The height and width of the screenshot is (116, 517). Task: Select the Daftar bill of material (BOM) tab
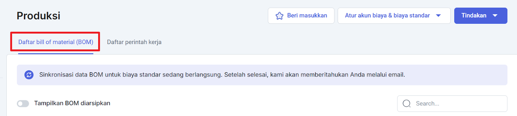(x=56, y=42)
